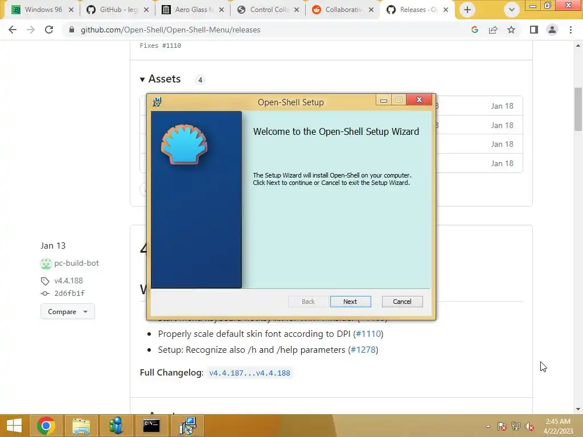Cancel the Open-Shell Setup wizard
The height and width of the screenshot is (437, 583).
coord(402,302)
